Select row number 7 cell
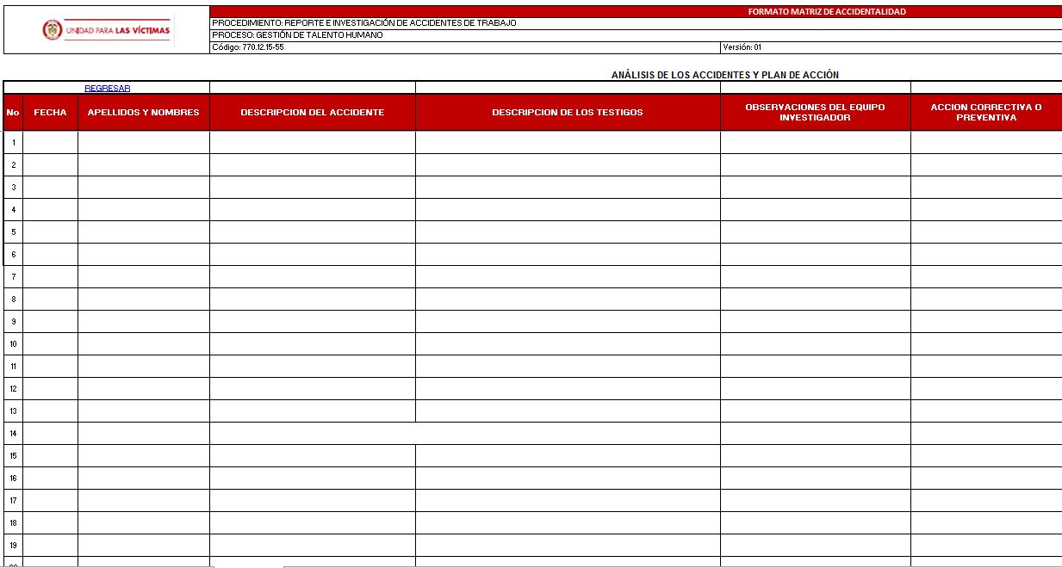This screenshot has width=1062, height=568. click(13, 276)
